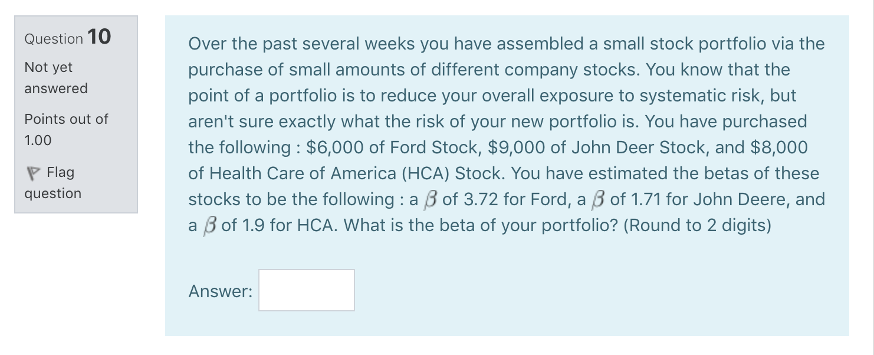Focus the Answer input box
Viewport: 874px width, 355px height.
(307, 290)
